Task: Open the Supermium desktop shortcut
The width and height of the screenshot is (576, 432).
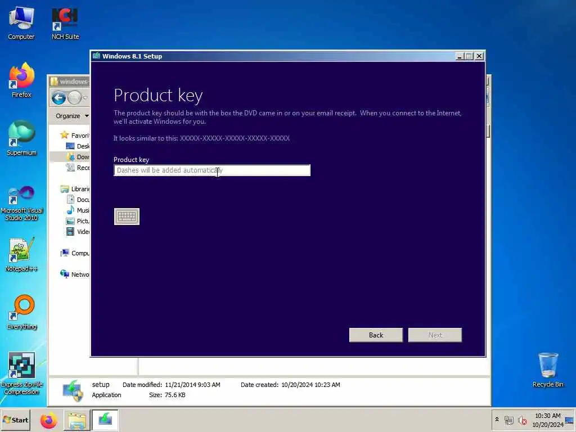Action: coord(21,138)
